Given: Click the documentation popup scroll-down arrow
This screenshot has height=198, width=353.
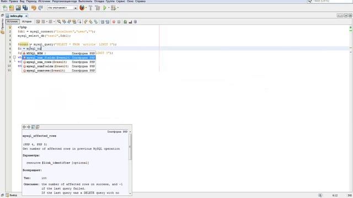Looking at the screenshot, I should pyautogui.click(x=130, y=193).
